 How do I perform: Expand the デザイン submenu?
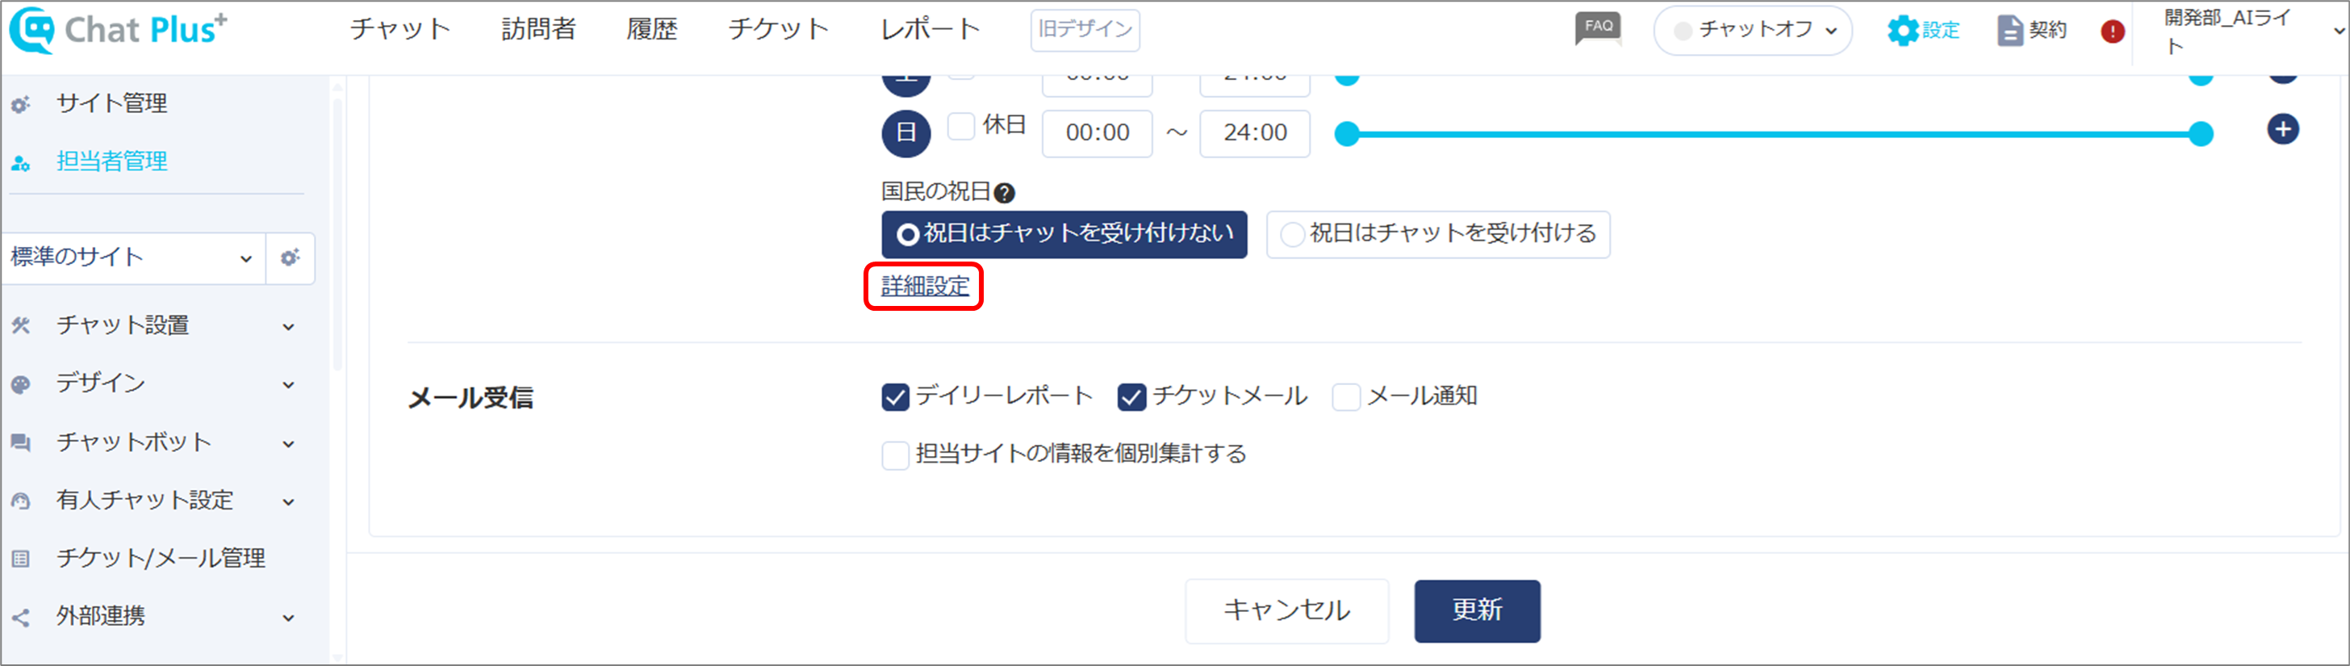[x=288, y=385]
